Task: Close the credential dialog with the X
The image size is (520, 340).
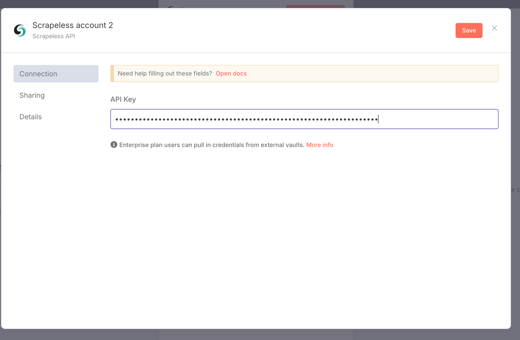Action: (494, 28)
